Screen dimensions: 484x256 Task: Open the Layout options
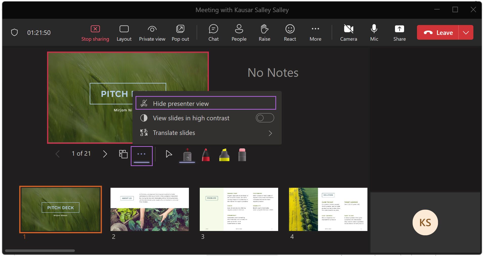click(124, 32)
